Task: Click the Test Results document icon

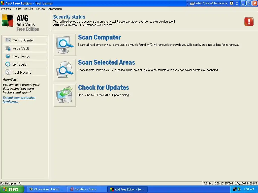Action: [x=8, y=72]
